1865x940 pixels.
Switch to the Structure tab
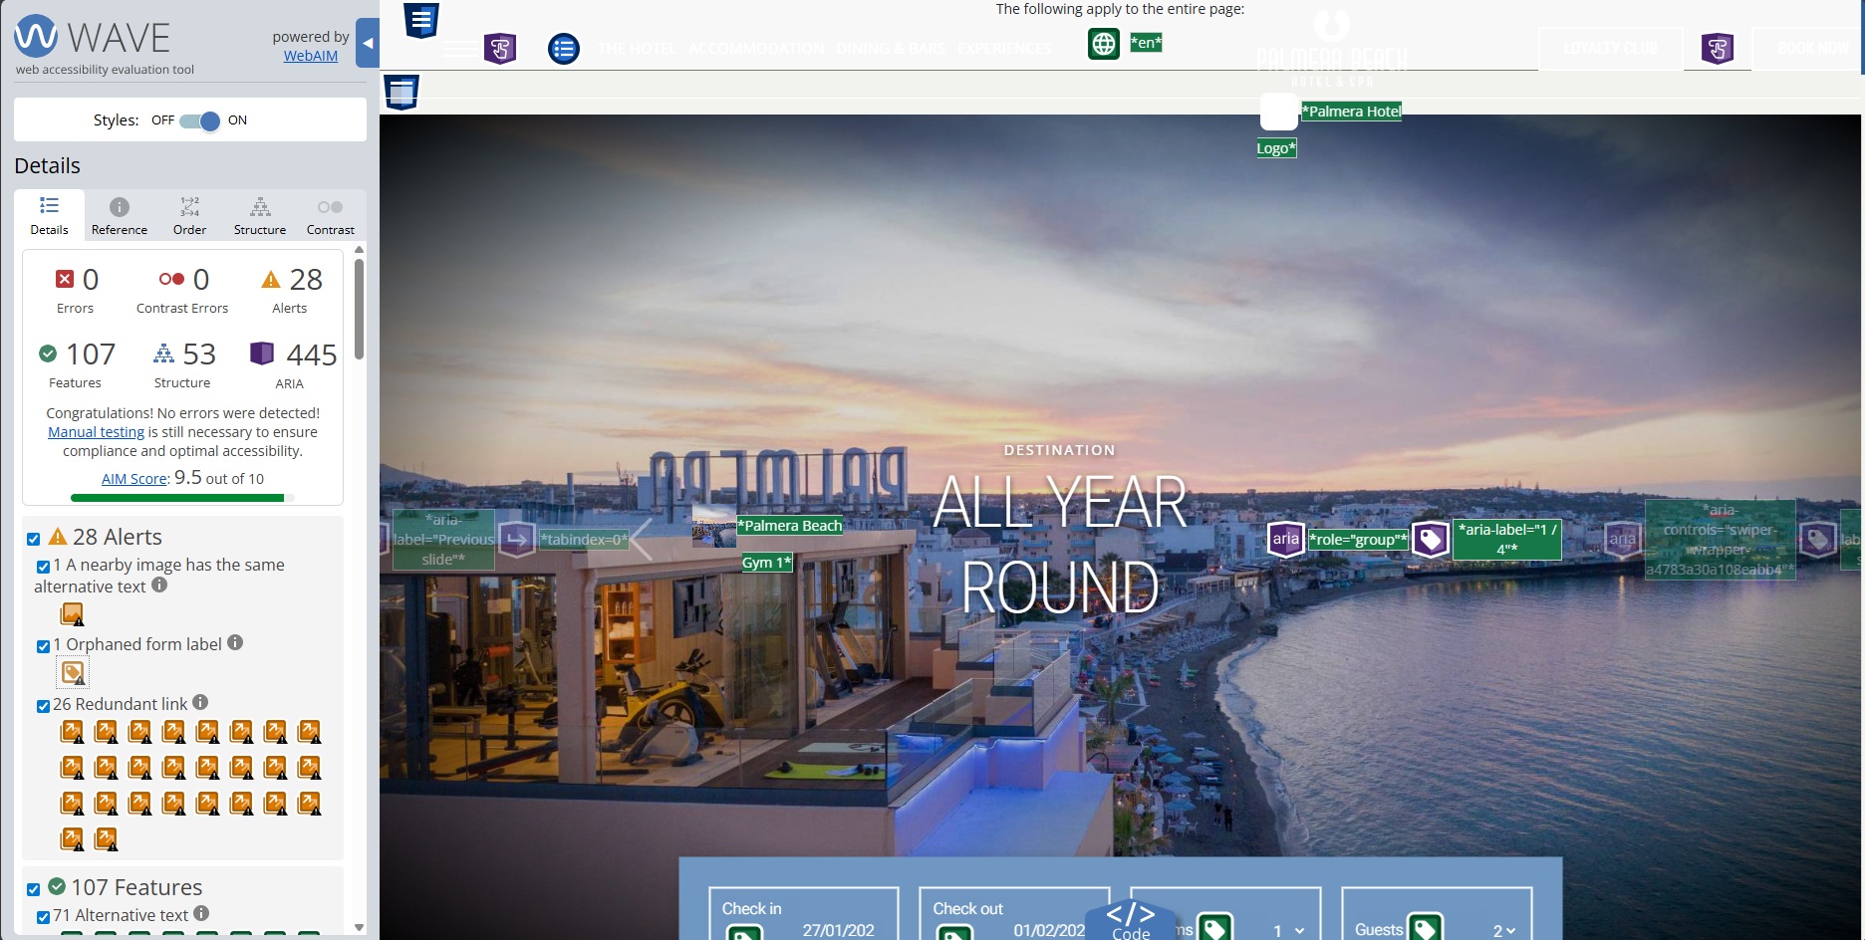coord(259,216)
